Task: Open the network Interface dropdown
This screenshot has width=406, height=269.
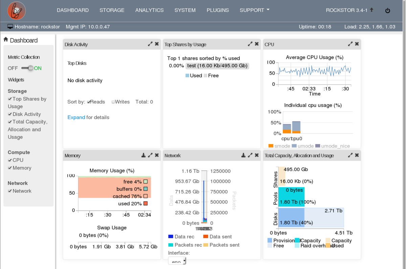Action: coord(177,261)
